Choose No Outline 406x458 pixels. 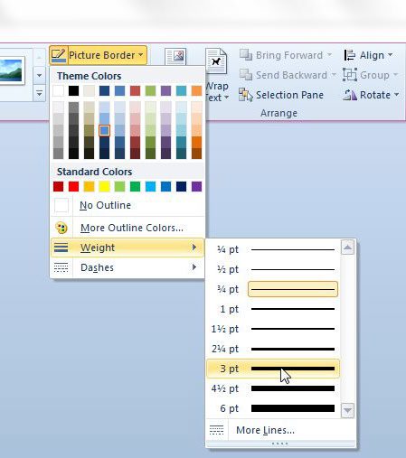coord(127,205)
